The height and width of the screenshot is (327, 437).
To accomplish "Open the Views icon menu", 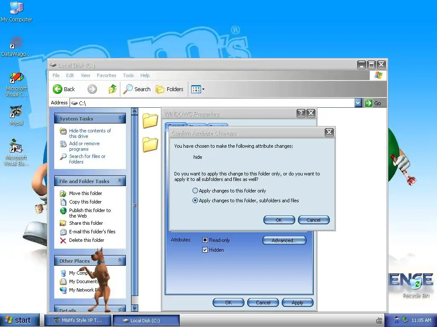I will click(198, 89).
